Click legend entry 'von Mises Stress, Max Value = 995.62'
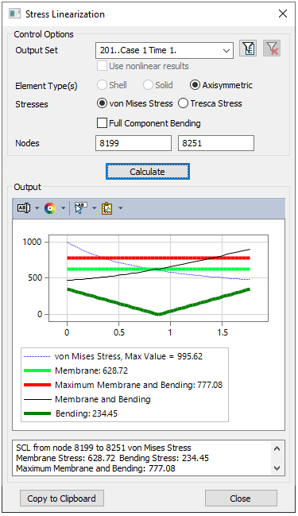298x516 pixels. point(129,356)
